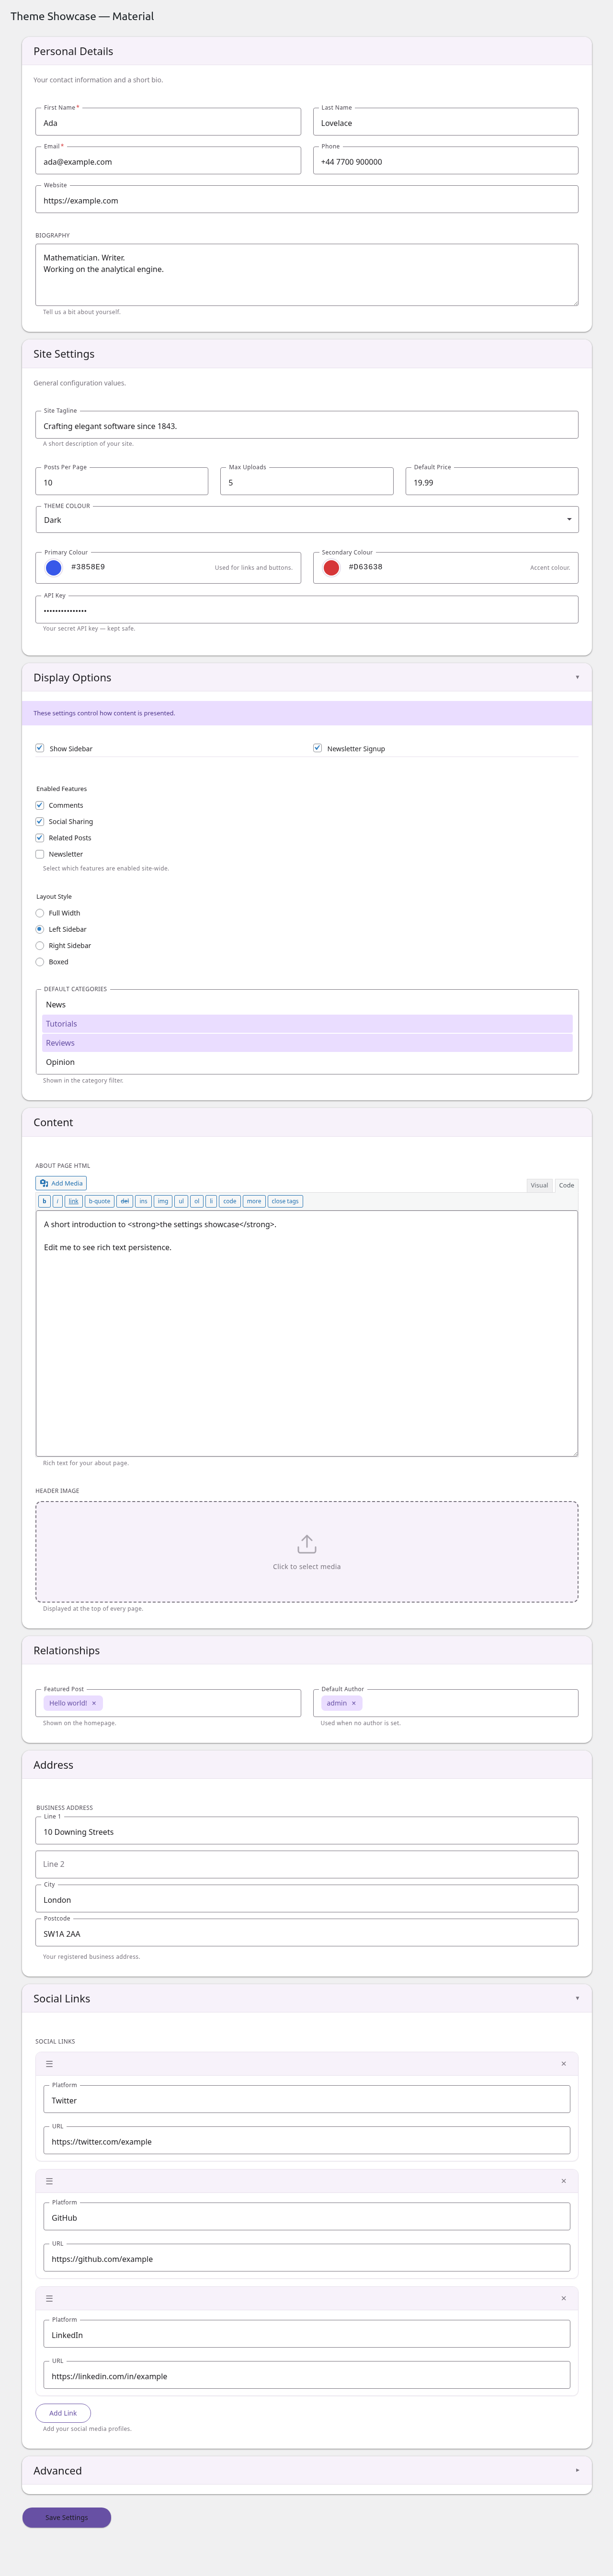613x2576 pixels.
Task: Select the Full Width layout
Action: click(40, 913)
